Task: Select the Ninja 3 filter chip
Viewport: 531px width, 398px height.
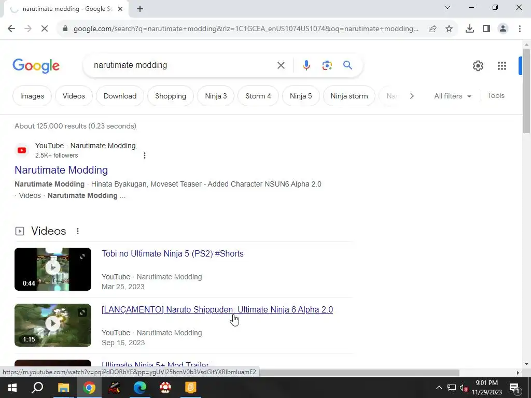Action: pyautogui.click(x=216, y=96)
